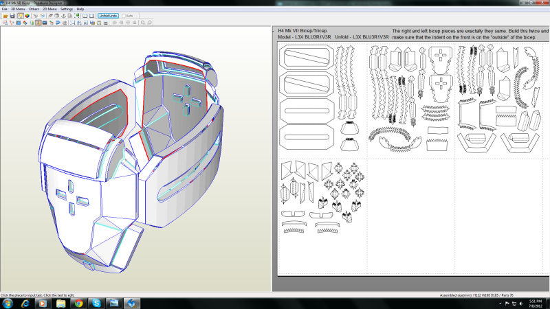Click the printer icon in second toolbar

106,23
